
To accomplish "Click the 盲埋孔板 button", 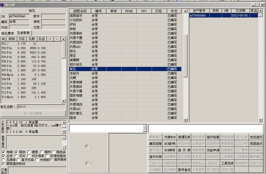I will pos(184,137).
